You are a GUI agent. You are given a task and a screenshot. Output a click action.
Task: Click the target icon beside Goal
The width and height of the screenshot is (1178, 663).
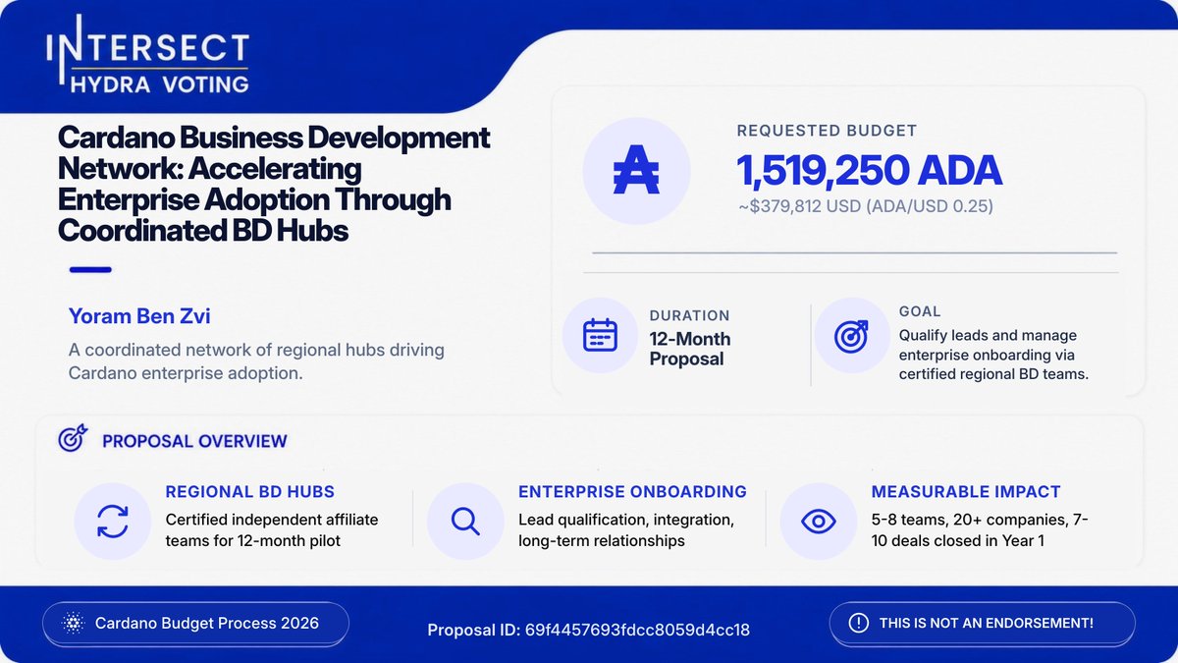tap(851, 336)
